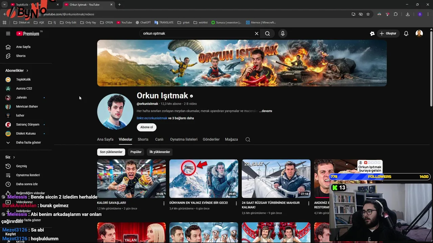The image size is (433, 243).
Task: Click the masked-face extension icon
Action: pyautogui.click(x=379, y=14)
